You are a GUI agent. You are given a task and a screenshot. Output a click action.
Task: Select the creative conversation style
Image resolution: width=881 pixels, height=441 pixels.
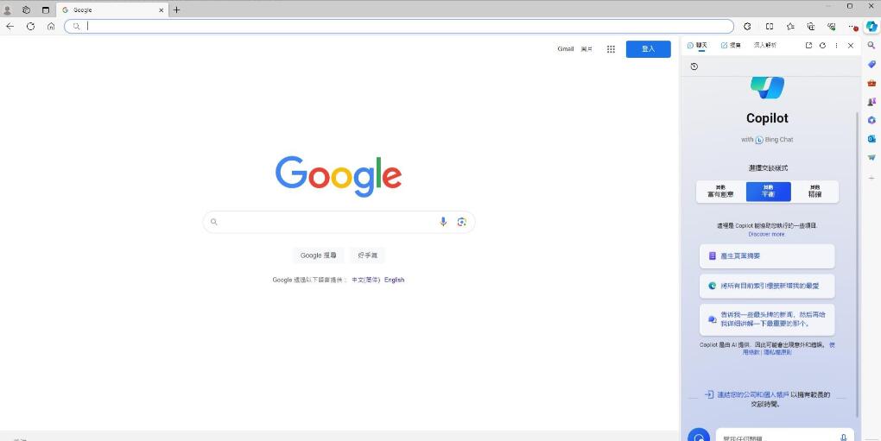720,192
